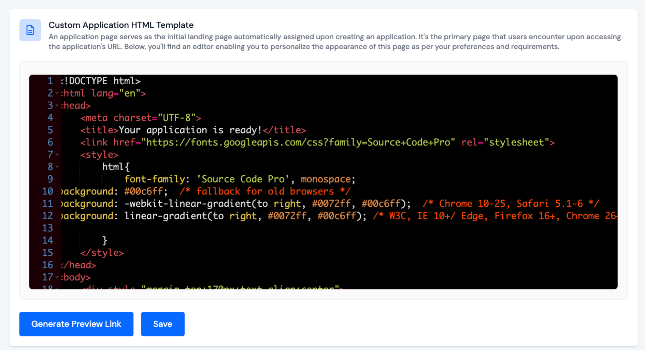Click the closing style tag on line 15
The width and height of the screenshot is (645, 350).
[x=102, y=252]
